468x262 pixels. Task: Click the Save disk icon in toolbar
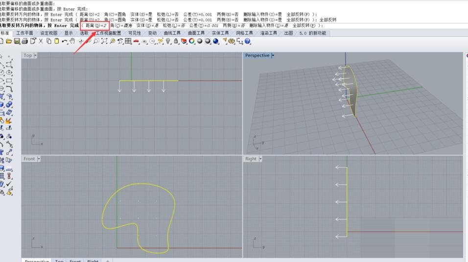pyautogui.click(x=17, y=42)
